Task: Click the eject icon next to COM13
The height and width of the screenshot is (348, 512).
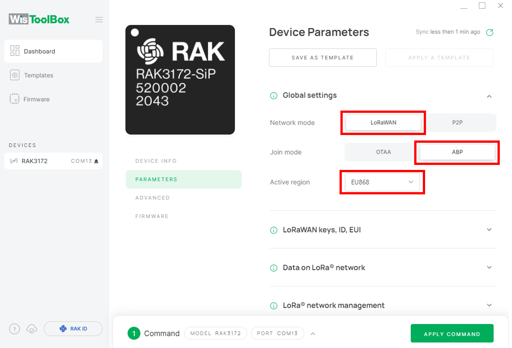Action: point(96,161)
